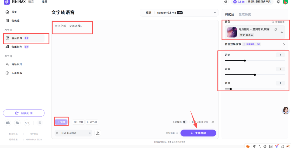Add an emotion with the 情绪 button

pyautogui.click(x=61, y=122)
